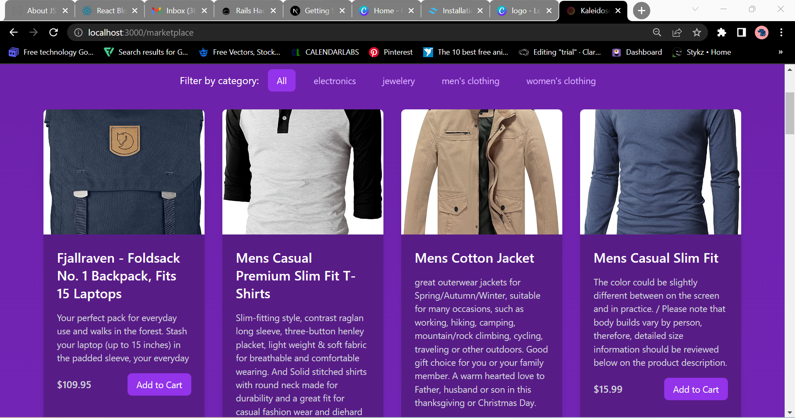Close the Kaleidoscope tab

click(618, 11)
